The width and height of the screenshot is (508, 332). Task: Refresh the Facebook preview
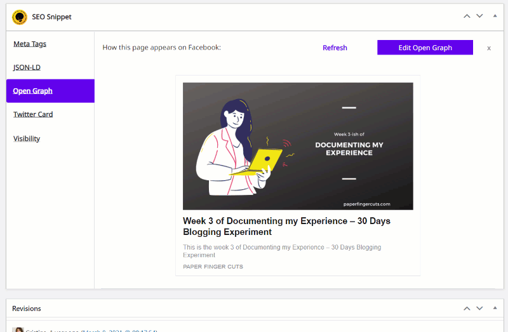pyautogui.click(x=335, y=48)
